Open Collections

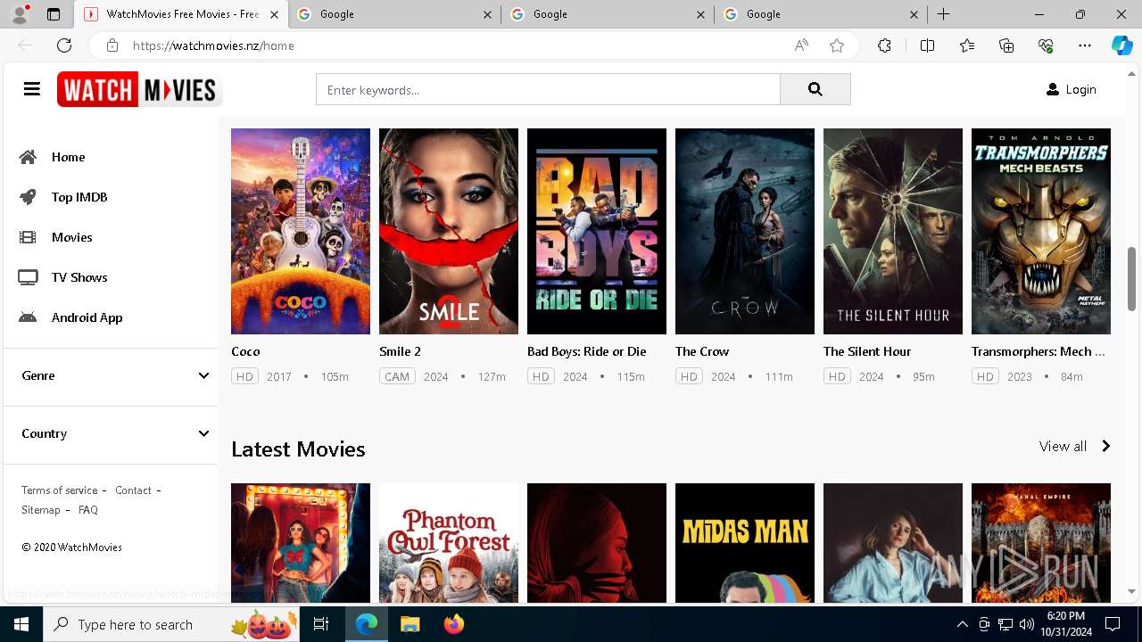pos(1006,45)
